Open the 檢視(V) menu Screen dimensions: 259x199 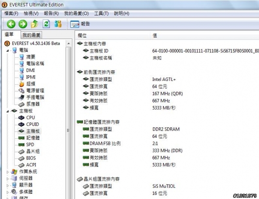coord(31,13)
